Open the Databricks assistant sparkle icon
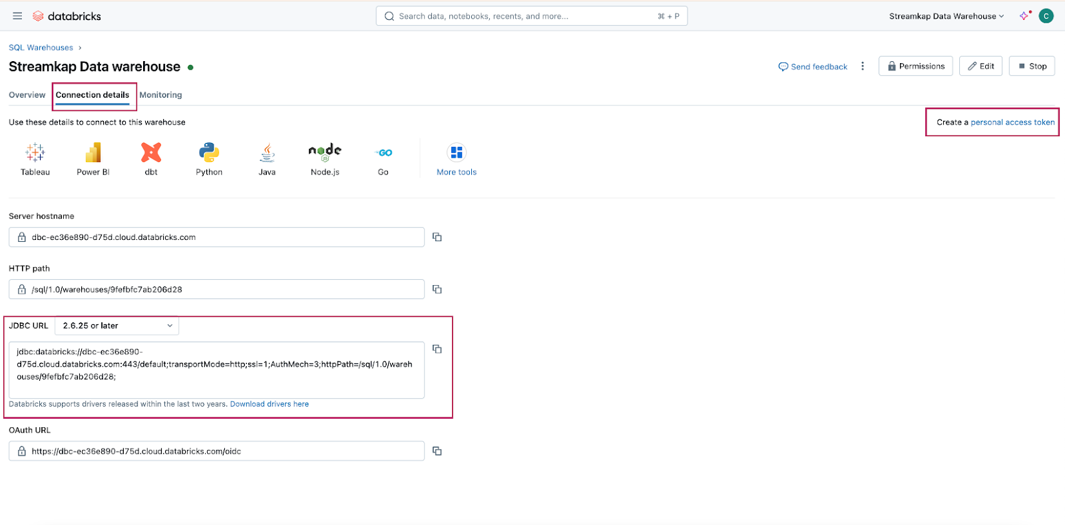Viewport: 1065px width, 525px height. 1024,16
